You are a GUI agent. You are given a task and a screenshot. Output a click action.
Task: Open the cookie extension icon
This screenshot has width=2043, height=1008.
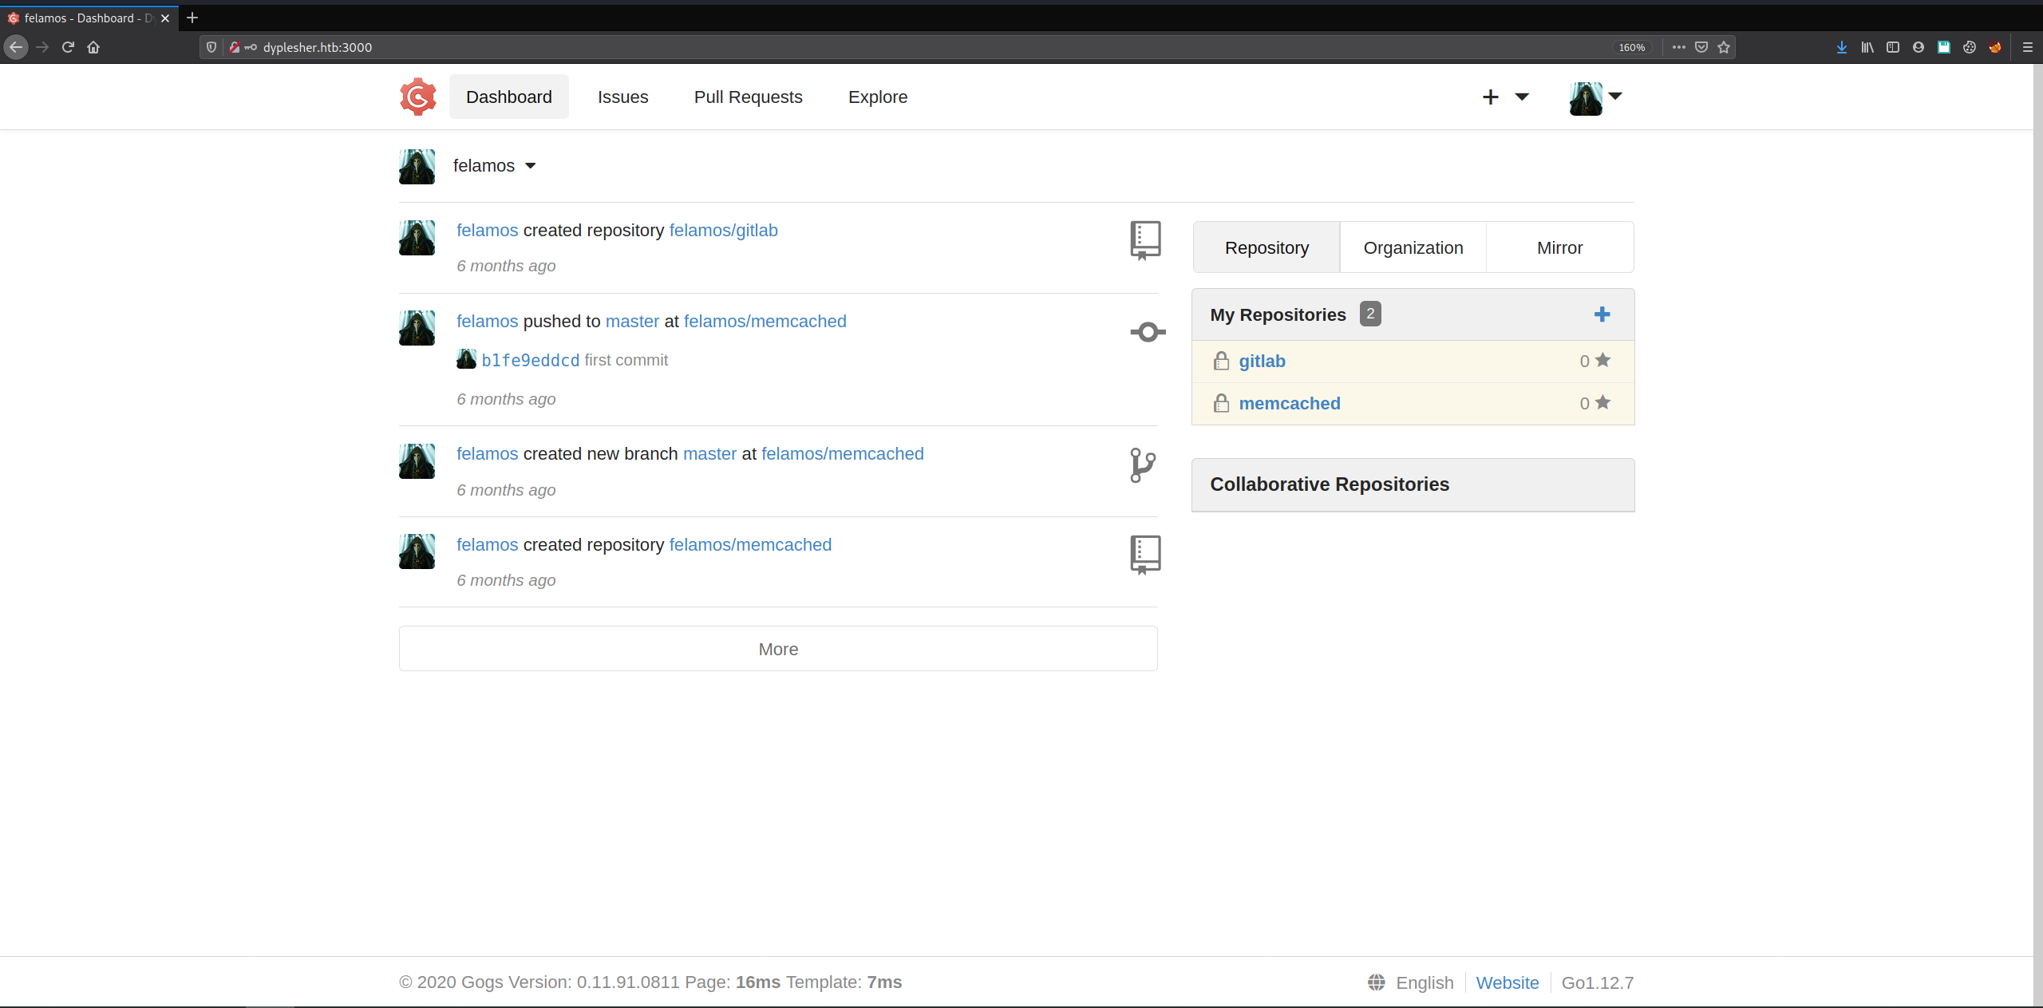click(x=1970, y=47)
